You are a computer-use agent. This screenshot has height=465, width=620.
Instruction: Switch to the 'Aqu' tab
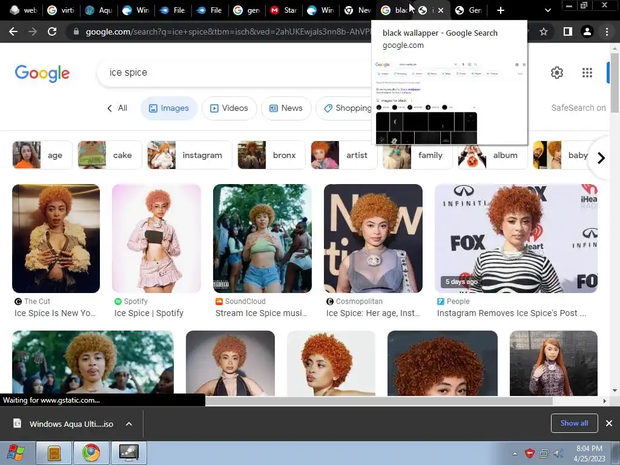tap(99, 10)
